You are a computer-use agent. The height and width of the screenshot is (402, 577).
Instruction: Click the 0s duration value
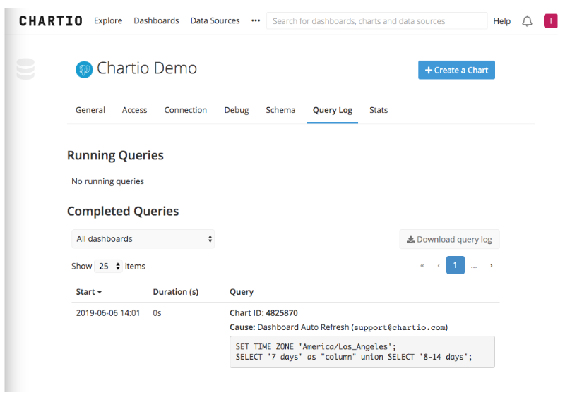[157, 313]
